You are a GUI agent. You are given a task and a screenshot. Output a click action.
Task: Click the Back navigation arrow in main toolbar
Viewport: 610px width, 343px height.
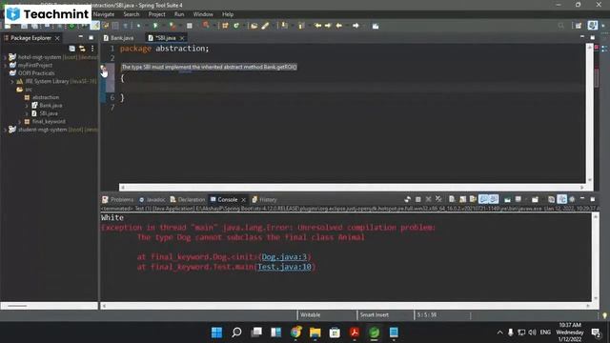[339, 26]
